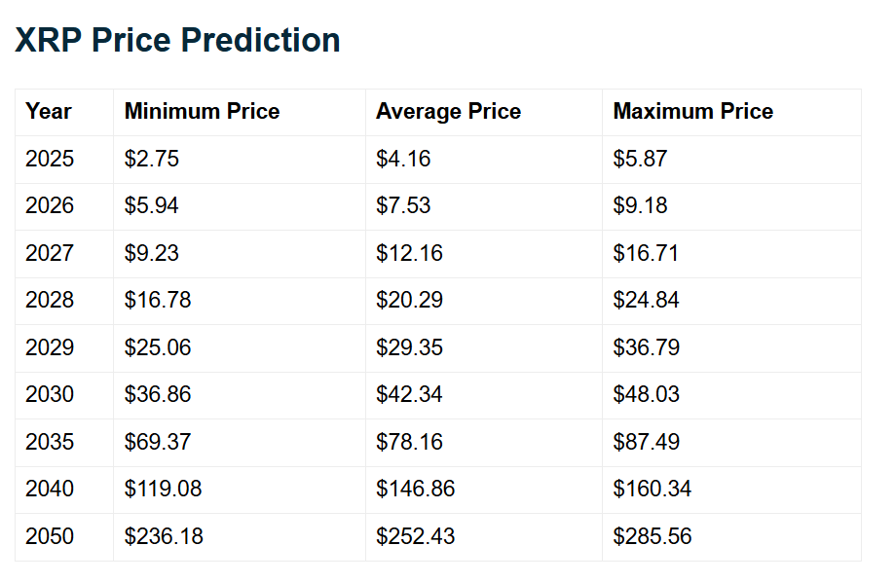This screenshot has height=582, width=895.
Task: Click the Average Price column header
Action: (x=448, y=112)
